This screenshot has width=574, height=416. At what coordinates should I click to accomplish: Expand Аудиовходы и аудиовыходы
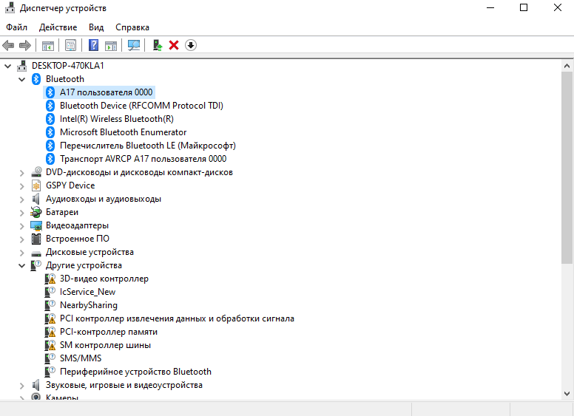click(22, 200)
